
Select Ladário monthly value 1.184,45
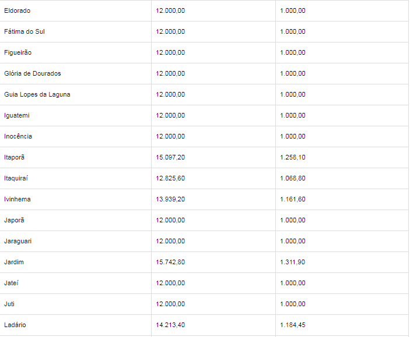point(292,325)
